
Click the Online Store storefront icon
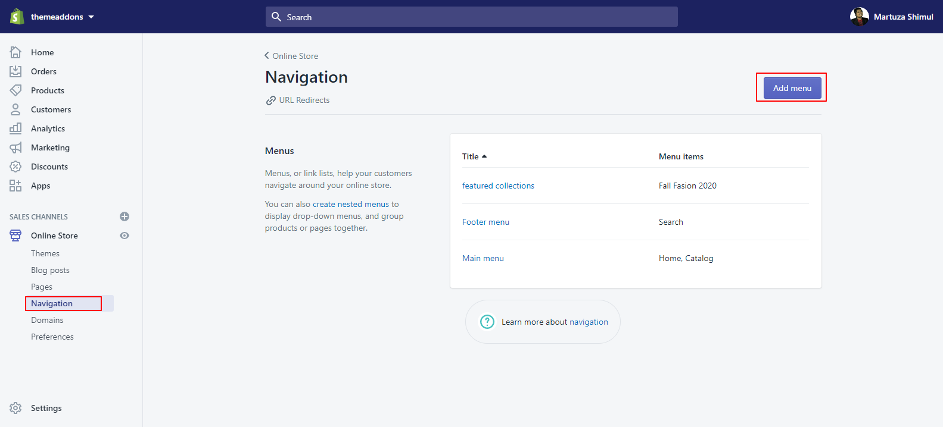pyautogui.click(x=15, y=236)
